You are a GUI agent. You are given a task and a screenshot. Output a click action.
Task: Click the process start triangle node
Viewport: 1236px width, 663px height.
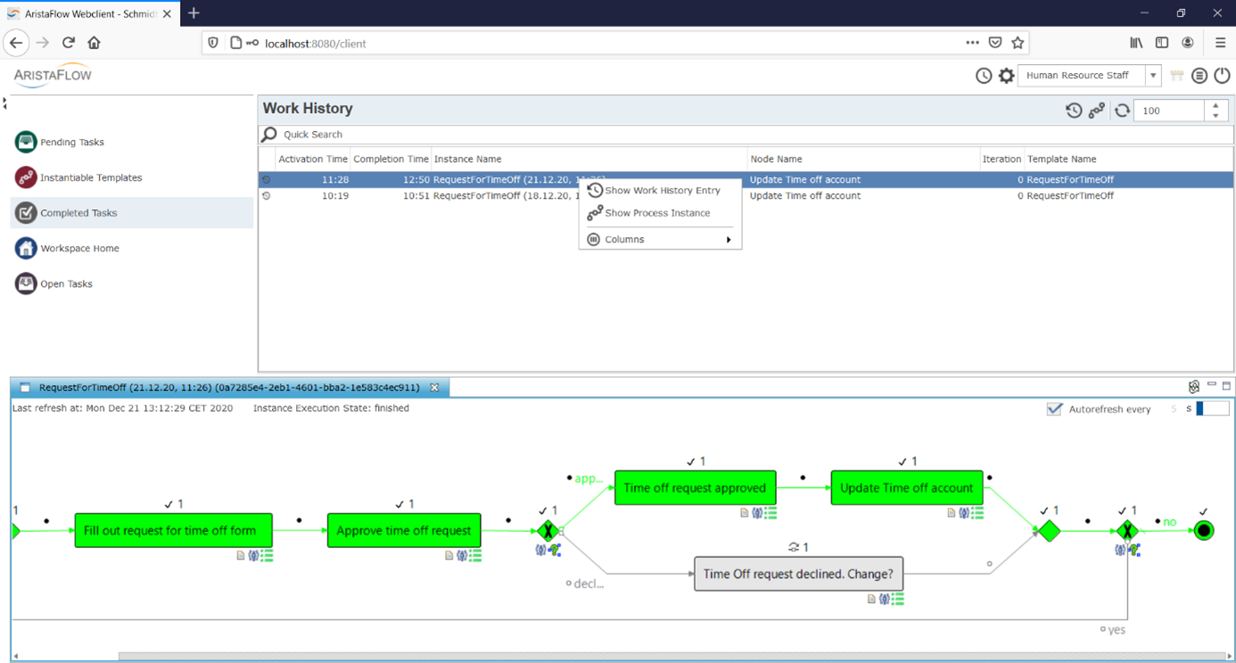click(x=15, y=531)
